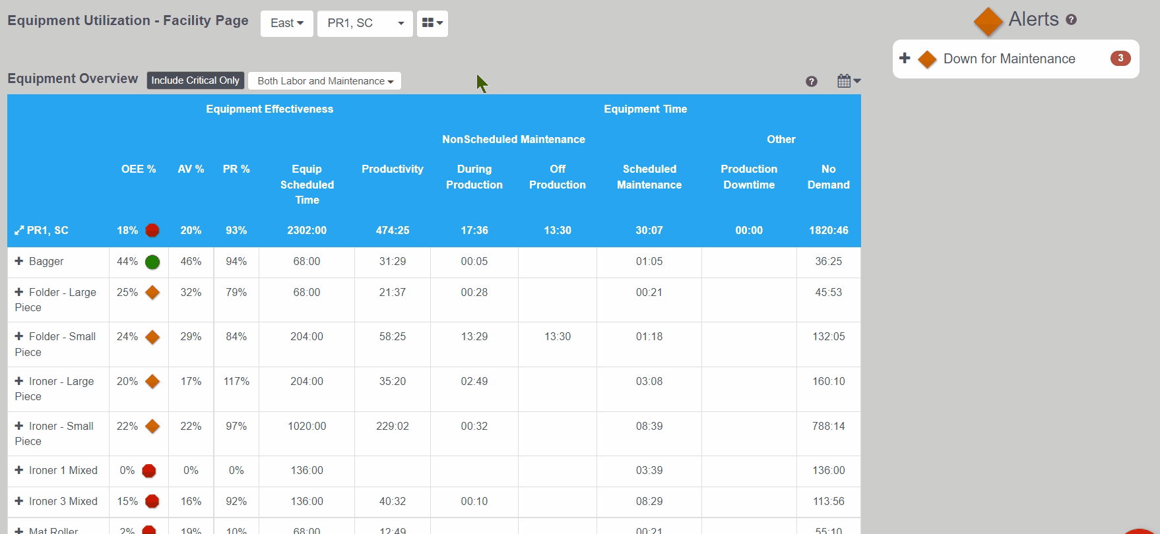Click the OEE % column header
The width and height of the screenshot is (1160, 534).
[x=139, y=169]
